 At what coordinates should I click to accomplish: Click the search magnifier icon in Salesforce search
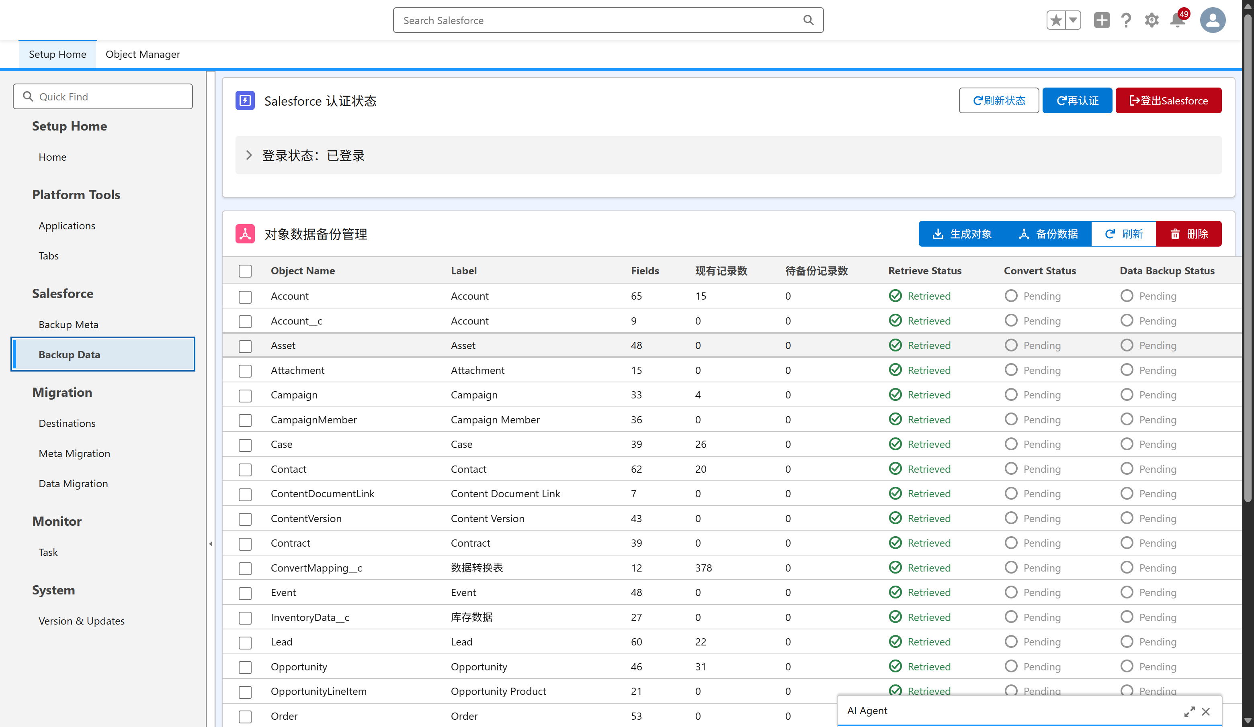(x=808, y=20)
